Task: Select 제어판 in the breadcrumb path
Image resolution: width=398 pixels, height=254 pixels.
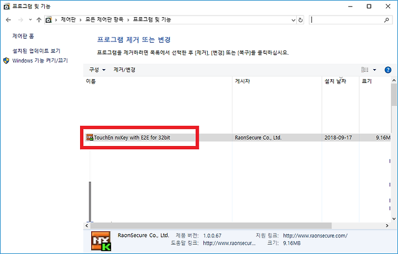Action: click(69, 19)
